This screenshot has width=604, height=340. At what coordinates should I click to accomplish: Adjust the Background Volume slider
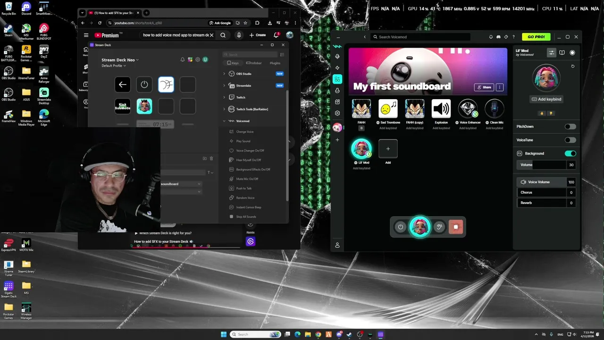click(x=547, y=165)
